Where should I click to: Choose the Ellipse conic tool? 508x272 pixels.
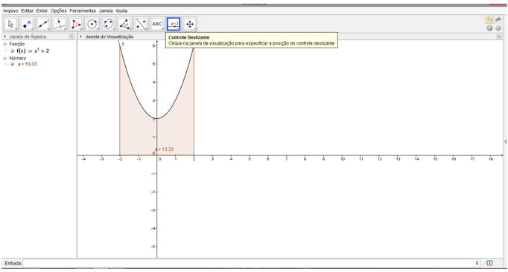(x=109, y=24)
